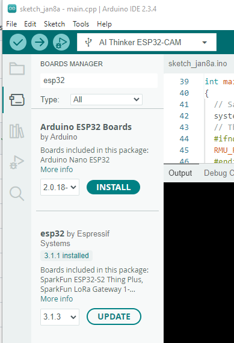The height and width of the screenshot is (343, 234).
Task: Open the Tools menu
Action: 81,24
